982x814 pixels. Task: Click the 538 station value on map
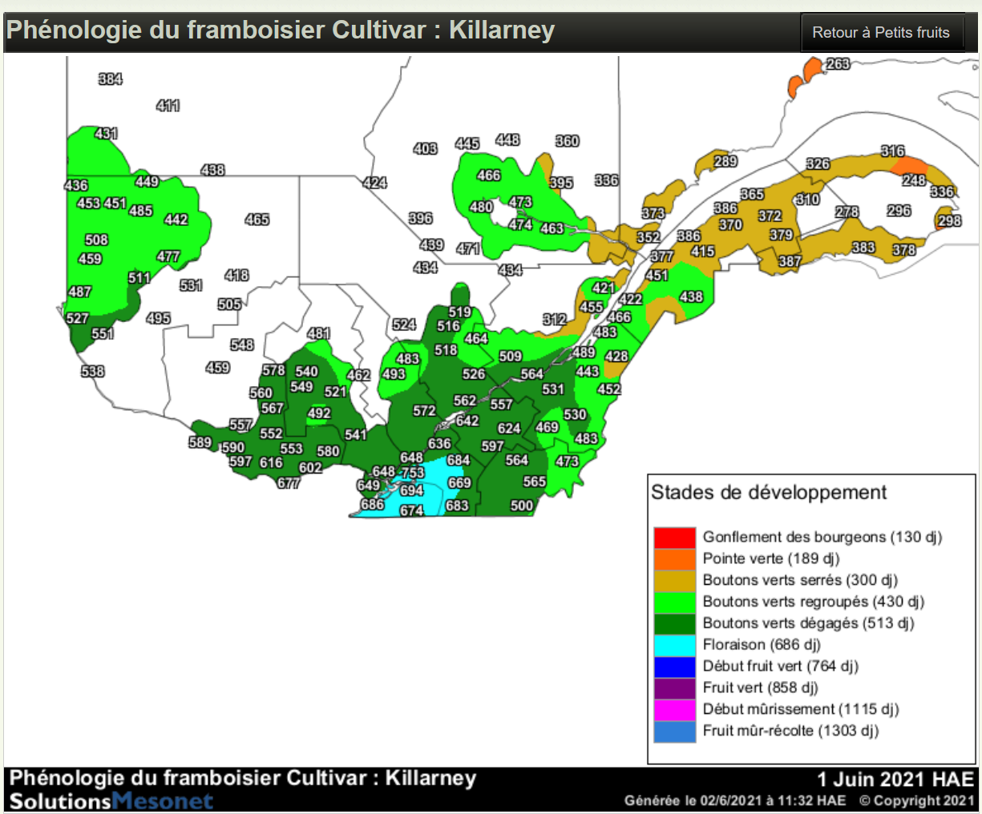[92, 371]
